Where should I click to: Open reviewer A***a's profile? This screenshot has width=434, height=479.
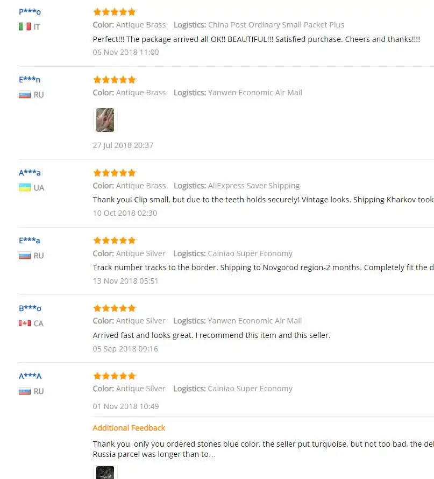[30, 173]
